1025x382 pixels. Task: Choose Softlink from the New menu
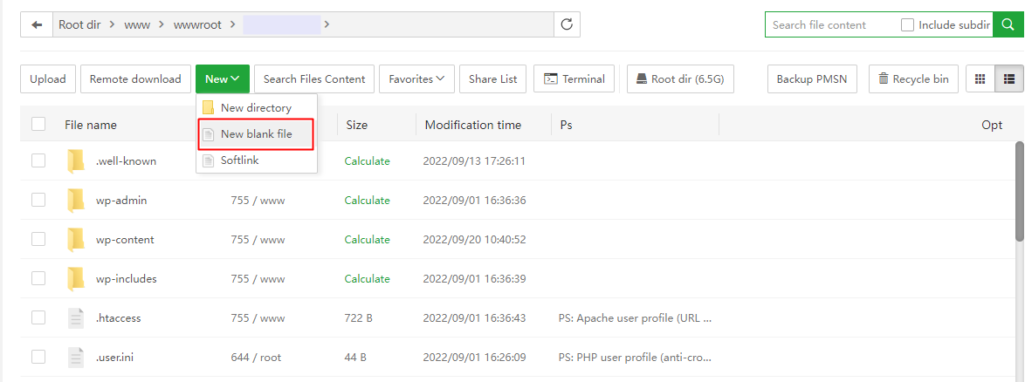click(239, 160)
